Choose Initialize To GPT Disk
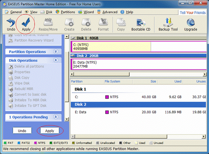 point(27,105)
